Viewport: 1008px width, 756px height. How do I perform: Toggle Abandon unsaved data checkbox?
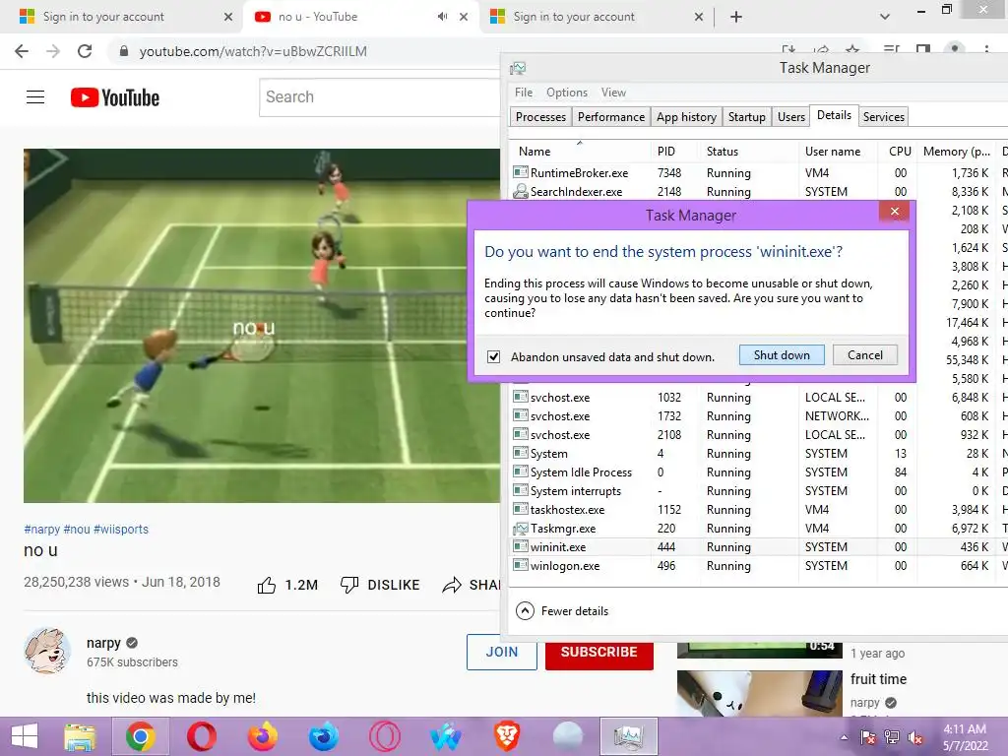(493, 356)
